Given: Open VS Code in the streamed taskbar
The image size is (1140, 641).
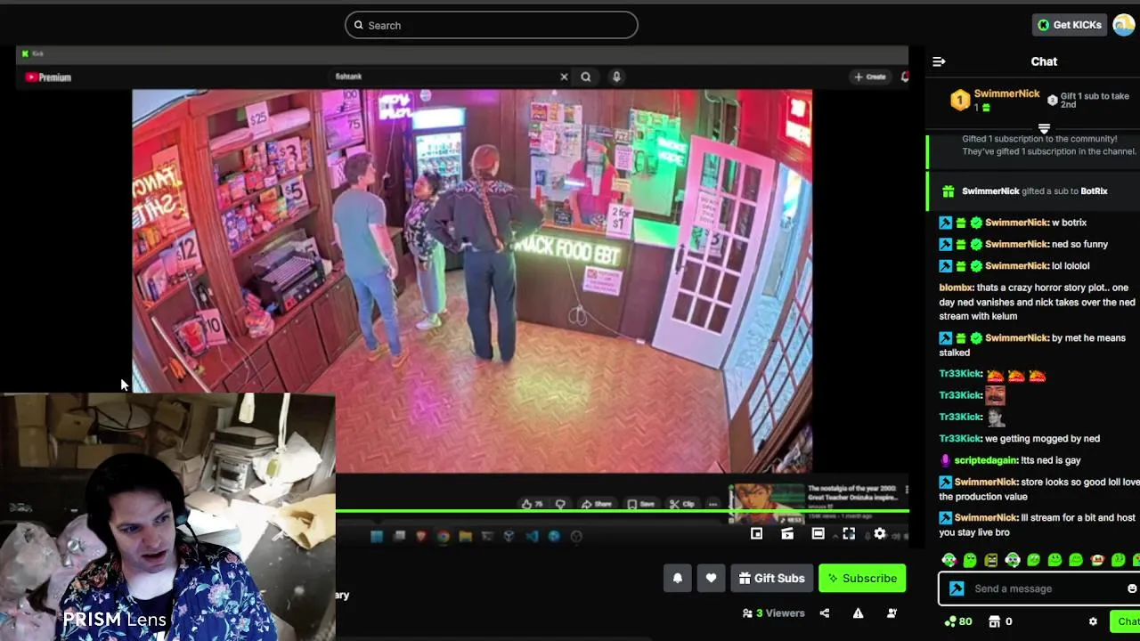Looking at the screenshot, I should point(532,536).
